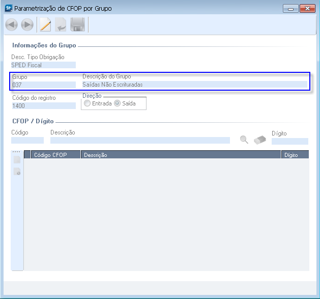Viewport: 320px width, 299px height.
Task: Minimize the Parametrização de CFOP window
Action: (290, 9)
